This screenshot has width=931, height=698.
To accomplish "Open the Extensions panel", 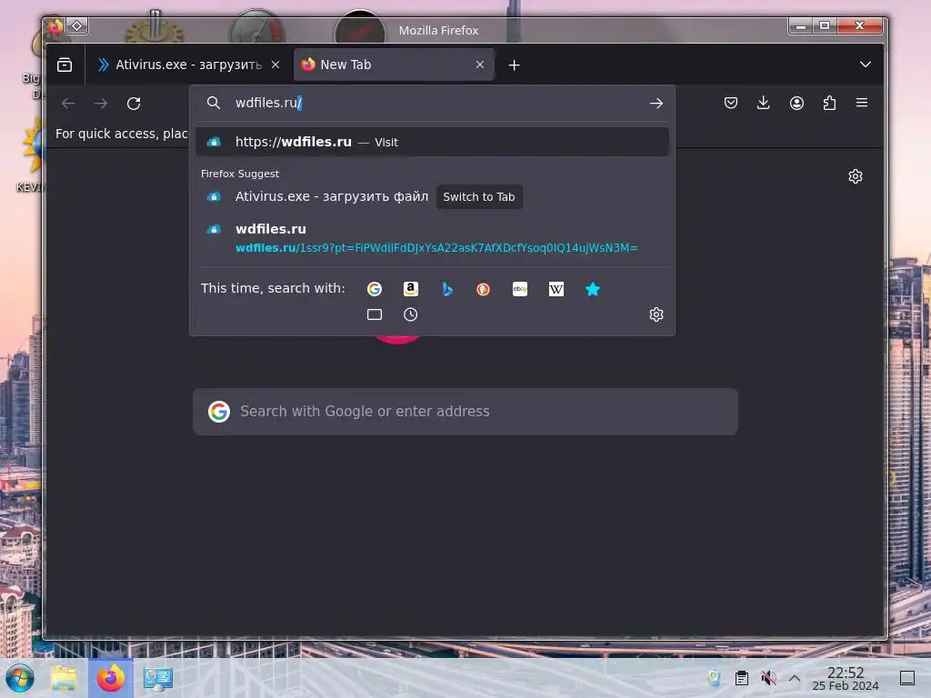I will pos(829,104).
